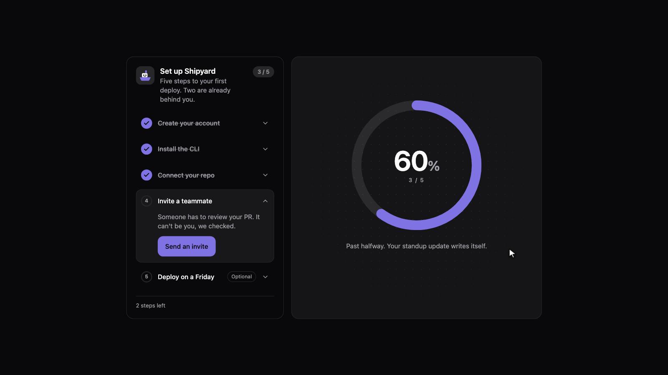Click the 3 / 5 progress badge
668x375 pixels.
tap(263, 72)
